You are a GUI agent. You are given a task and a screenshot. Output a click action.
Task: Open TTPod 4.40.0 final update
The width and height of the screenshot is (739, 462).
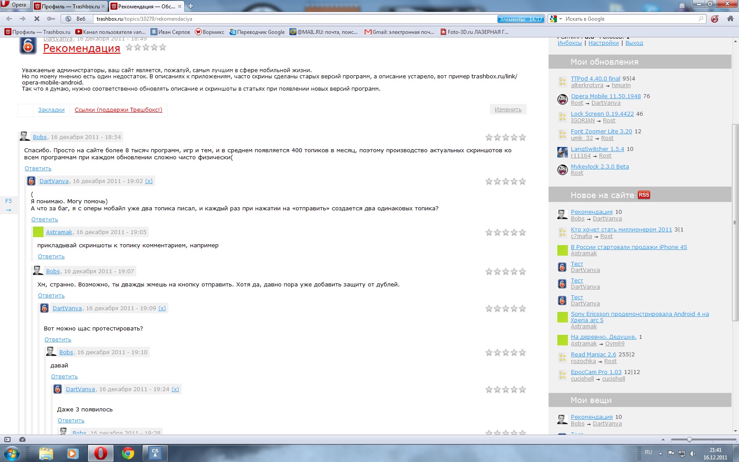coord(595,79)
